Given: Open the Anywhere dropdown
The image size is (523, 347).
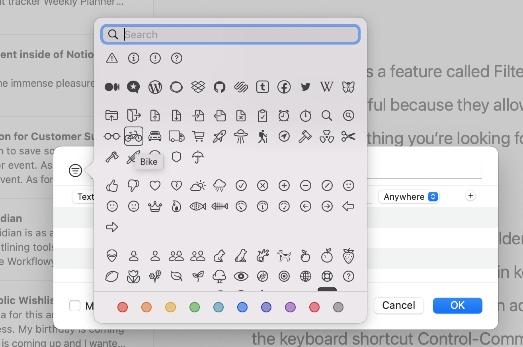Looking at the screenshot, I should (409, 197).
